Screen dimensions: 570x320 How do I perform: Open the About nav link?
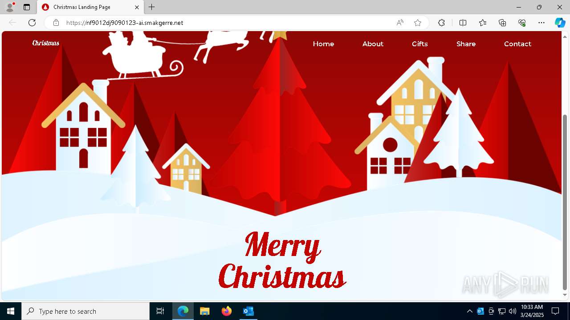point(373,44)
